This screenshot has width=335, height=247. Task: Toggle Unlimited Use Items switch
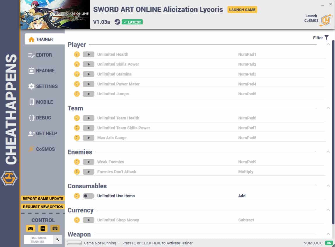point(89,196)
